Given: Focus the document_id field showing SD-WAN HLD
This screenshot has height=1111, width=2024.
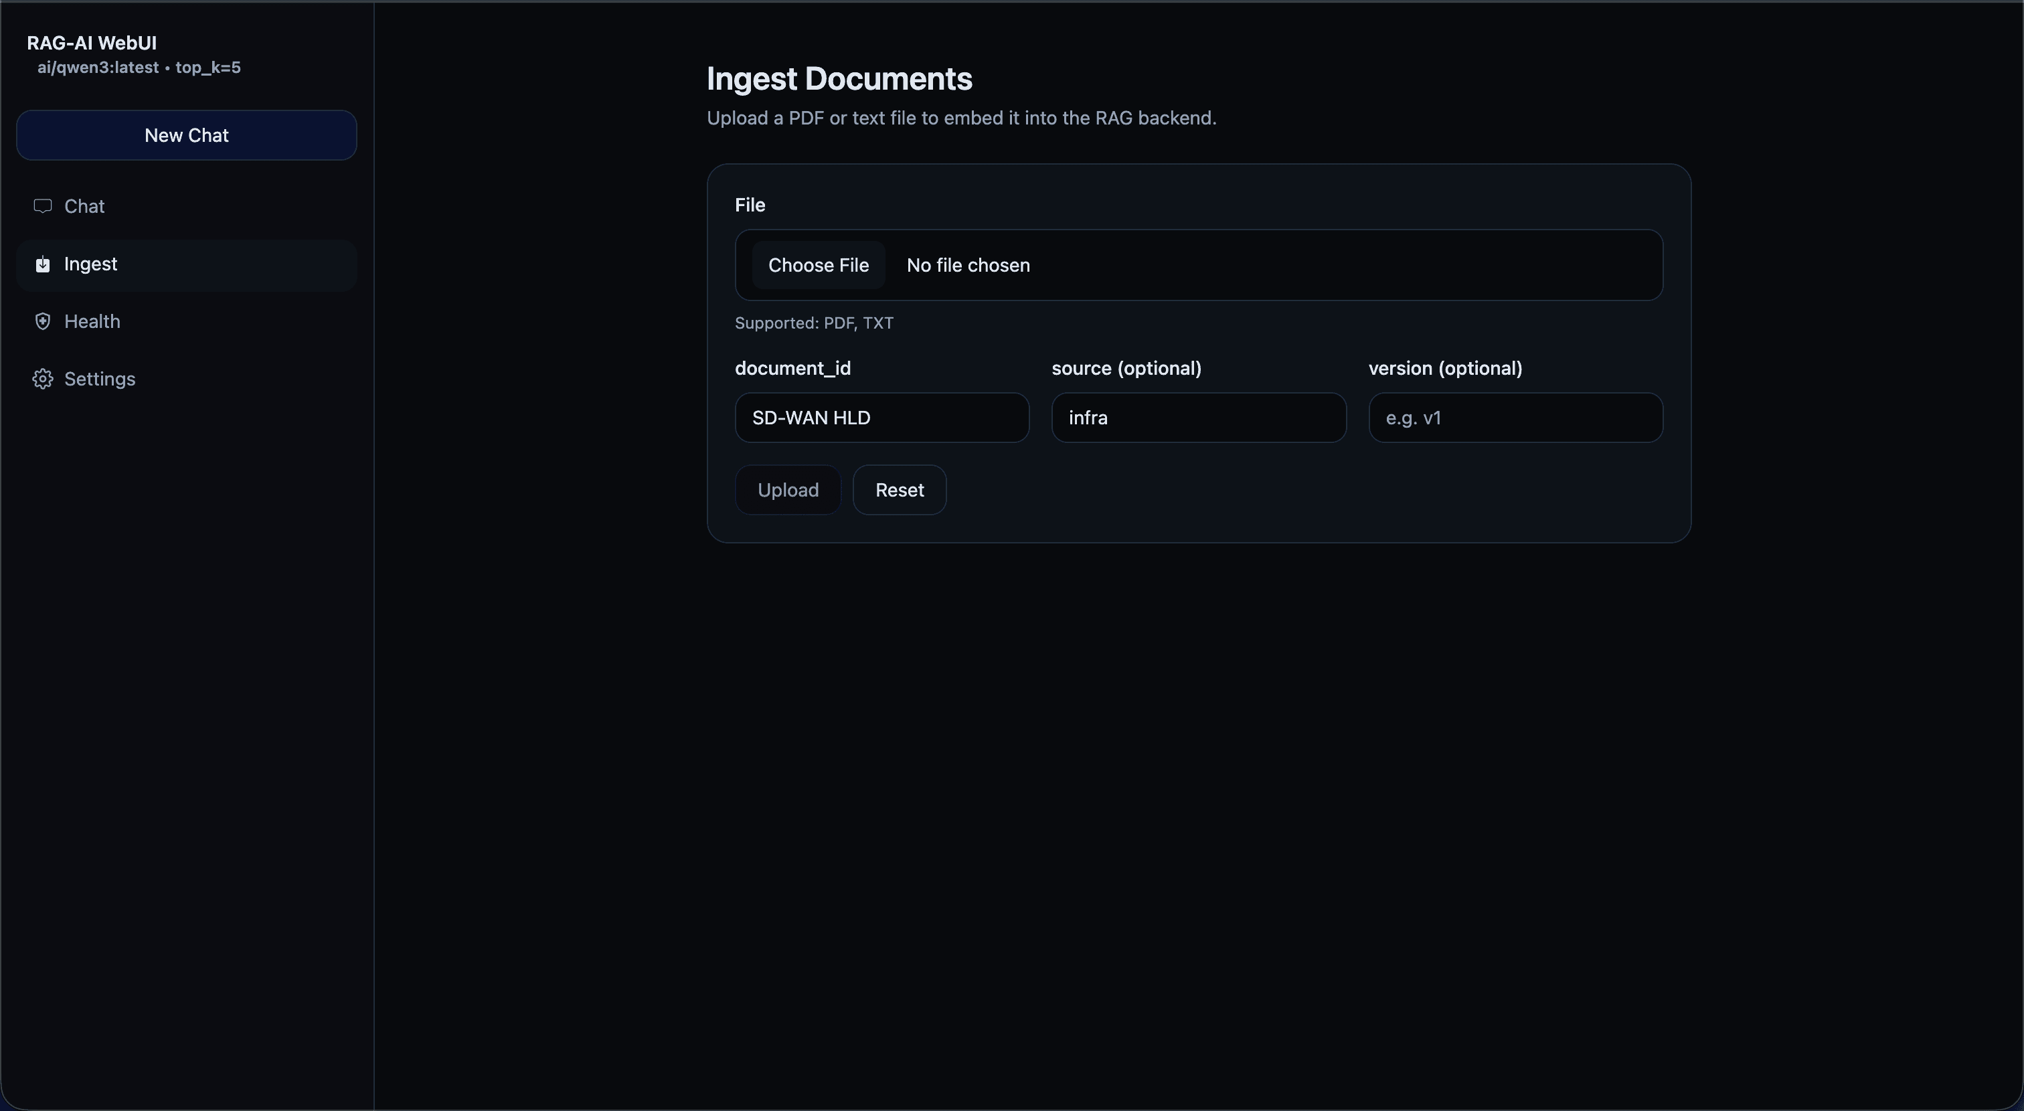Looking at the screenshot, I should (x=881, y=417).
